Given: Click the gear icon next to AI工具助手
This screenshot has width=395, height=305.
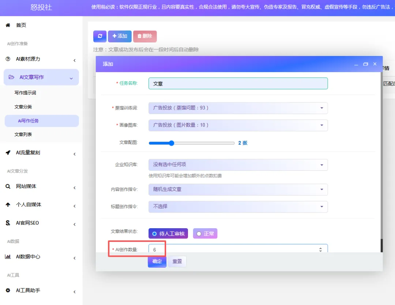Looking at the screenshot, I should [x=7, y=290].
